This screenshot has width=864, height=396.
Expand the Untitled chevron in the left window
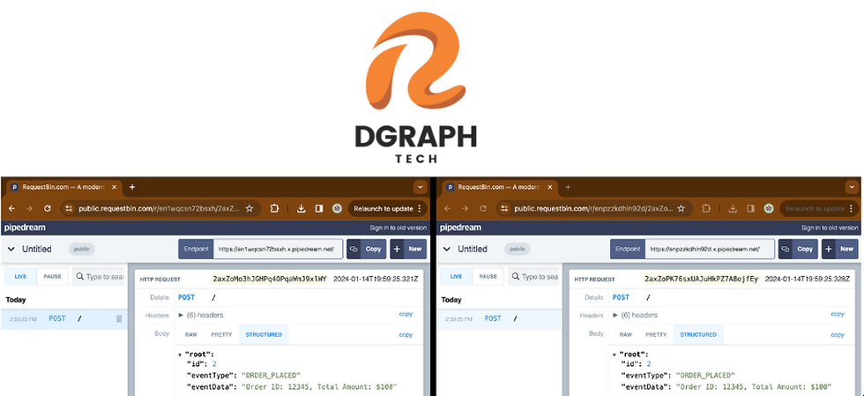11,250
